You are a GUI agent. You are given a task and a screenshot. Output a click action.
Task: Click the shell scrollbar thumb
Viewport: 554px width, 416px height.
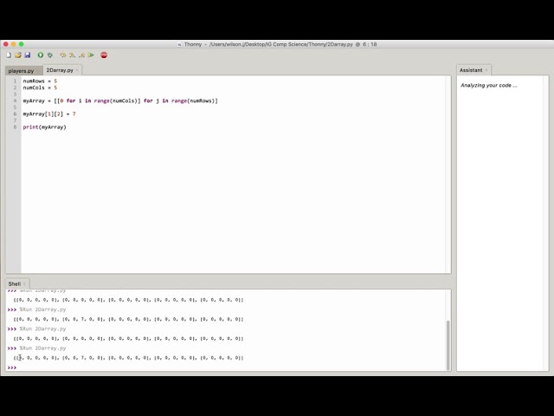click(448, 345)
